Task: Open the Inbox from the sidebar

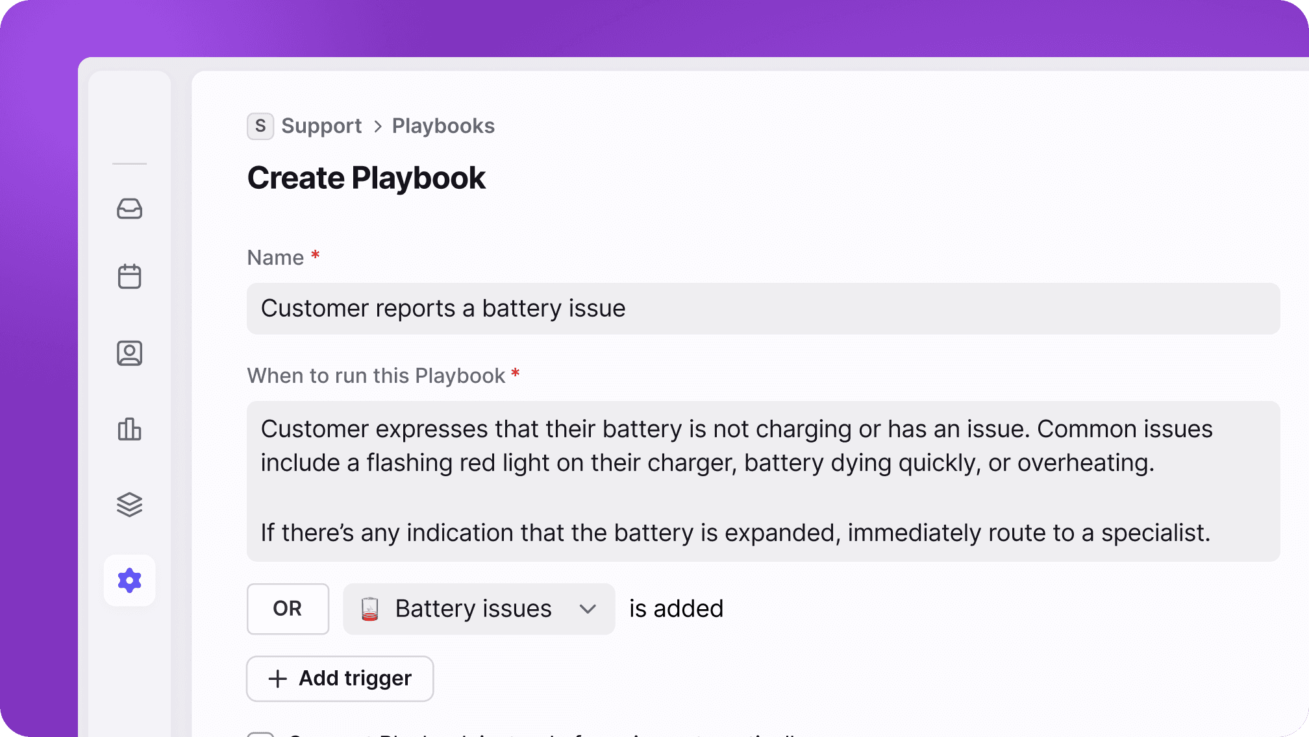Action: (129, 209)
